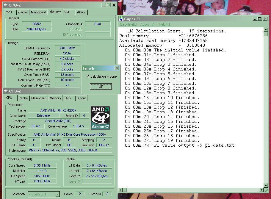Image resolution: width=271 pixels, height=199 pixels.
Task: Click the 'PI calculation is done!' message
Action: 102,76
